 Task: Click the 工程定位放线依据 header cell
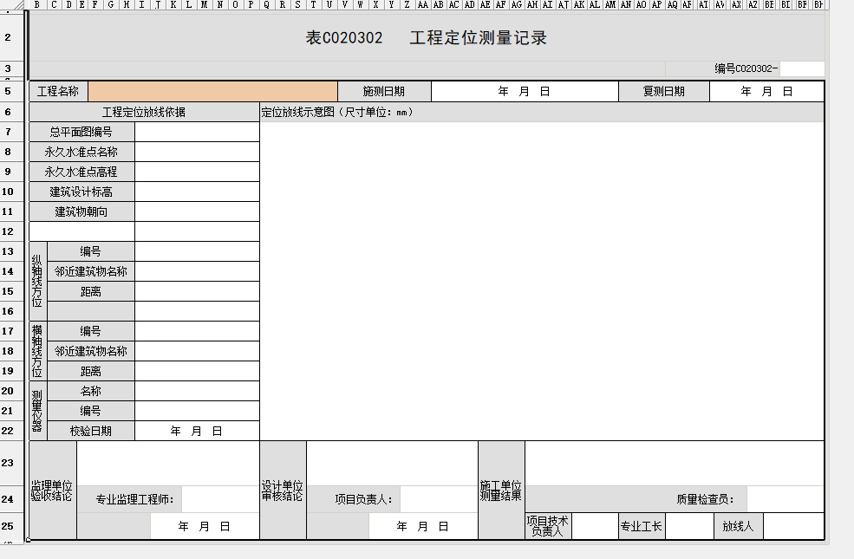click(x=144, y=112)
